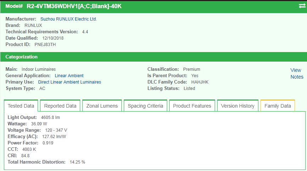Open Direct Linear Ambient Luminaires link
This screenshot has width=307, height=171.
click(x=70, y=82)
